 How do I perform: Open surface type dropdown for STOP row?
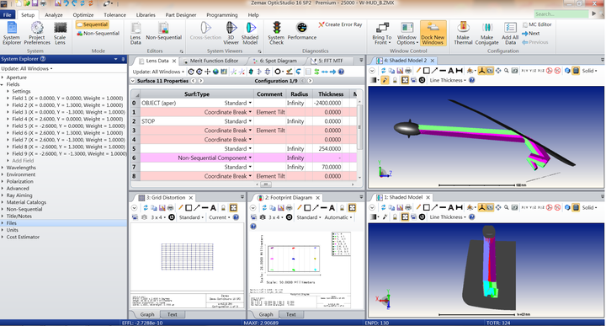pos(250,121)
